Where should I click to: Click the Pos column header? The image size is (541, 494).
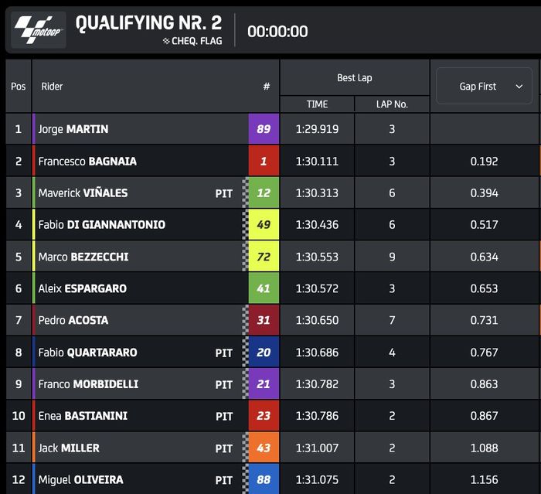(x=19, y=87)
